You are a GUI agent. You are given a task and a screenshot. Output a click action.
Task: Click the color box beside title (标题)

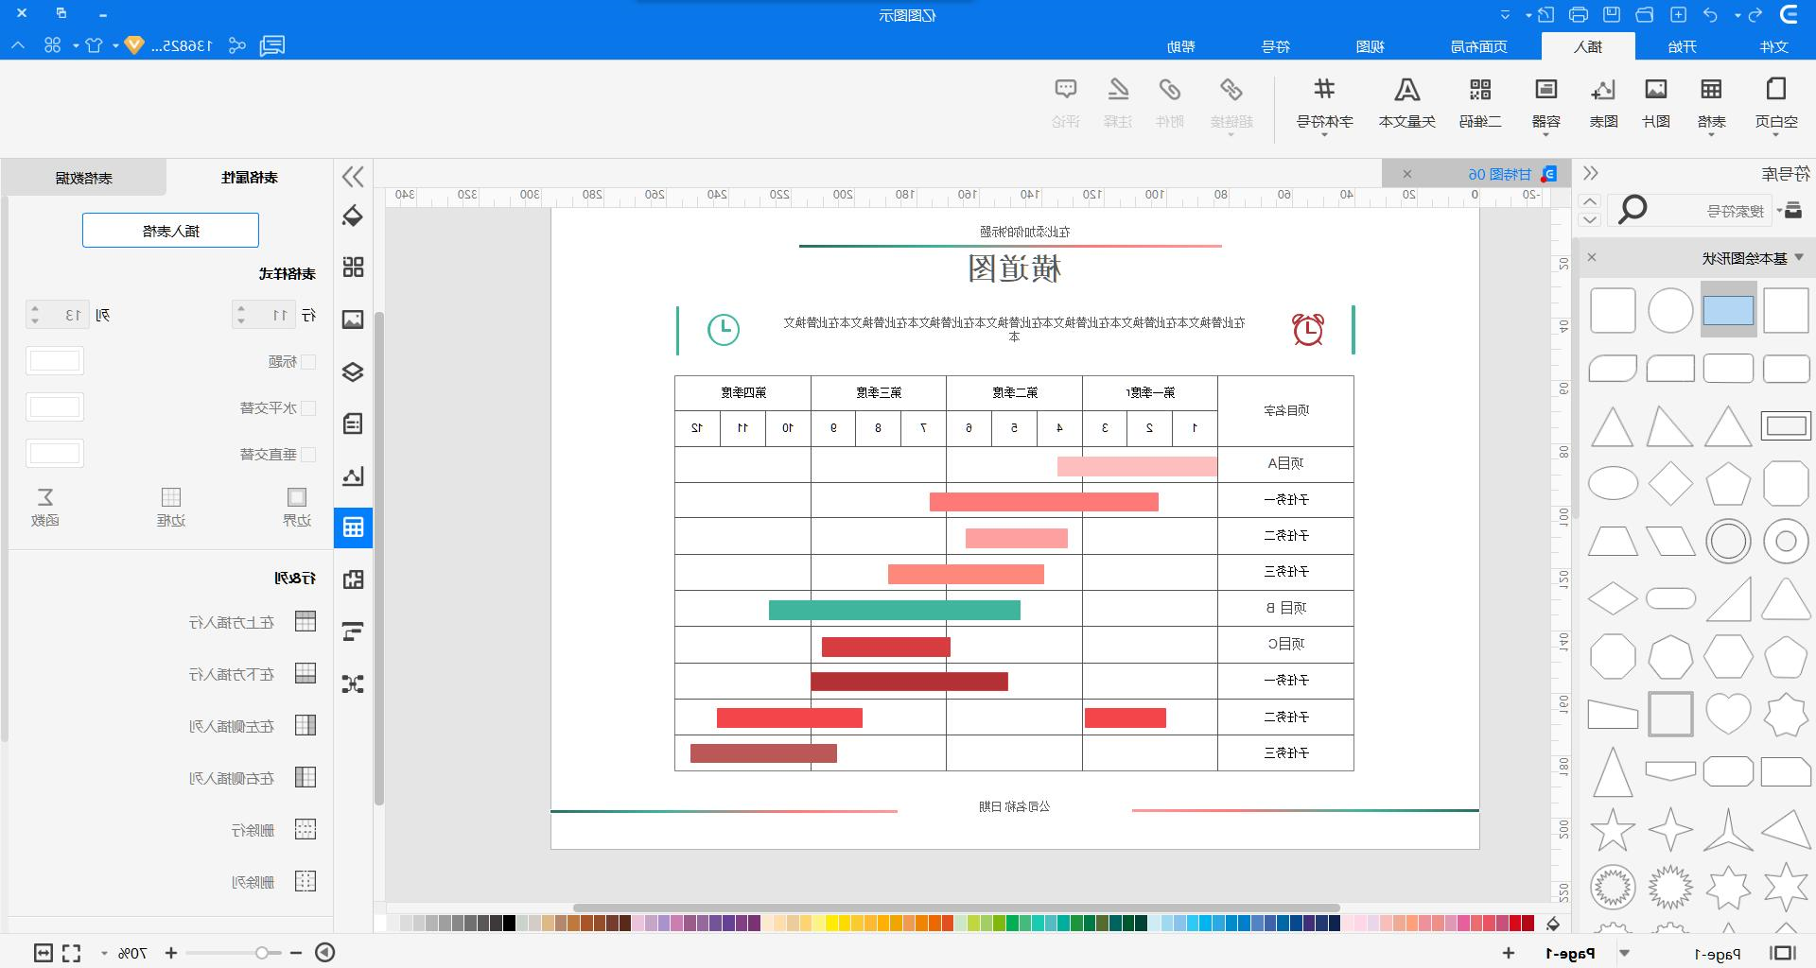[55, 361]
